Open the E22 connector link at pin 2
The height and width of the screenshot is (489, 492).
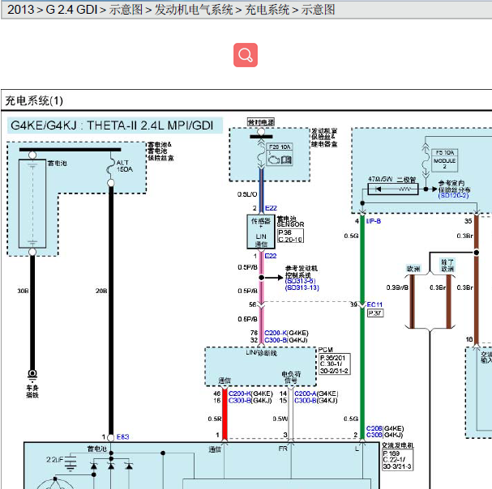(271, 208)
